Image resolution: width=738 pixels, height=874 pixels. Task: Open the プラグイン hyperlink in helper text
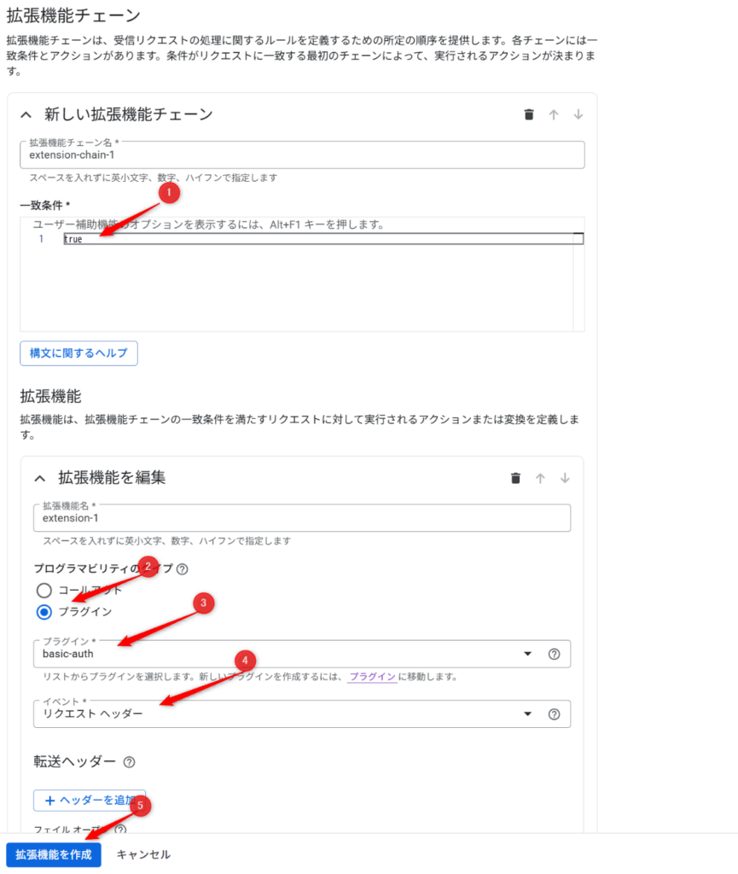373,677
